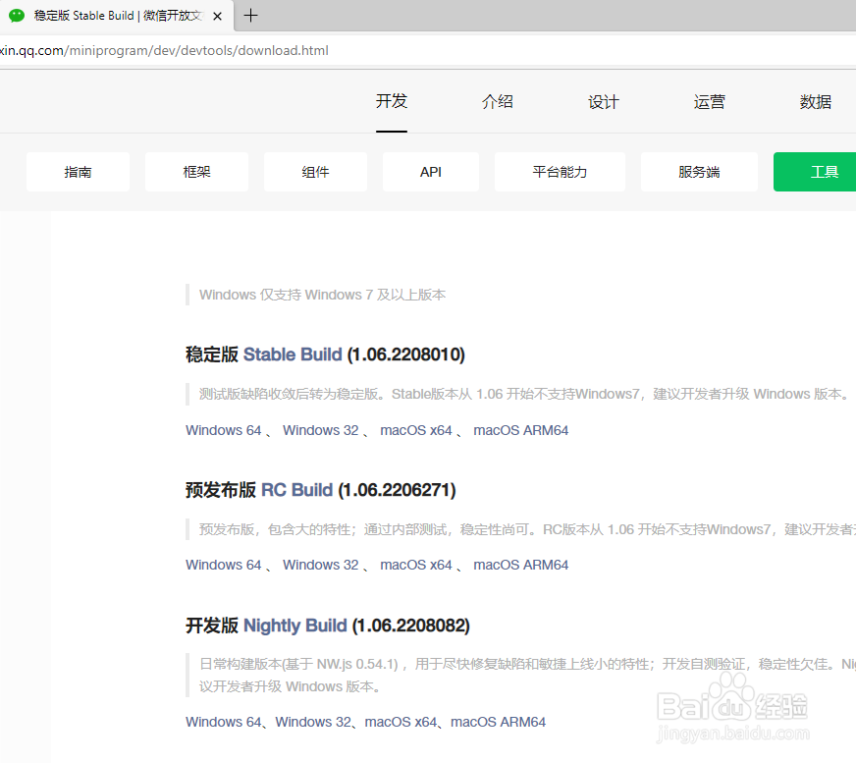Image resolution: width=856 pixels, height=763 pixels.
Task: Open the 运营 navigation item
Action: pos(709,101)
